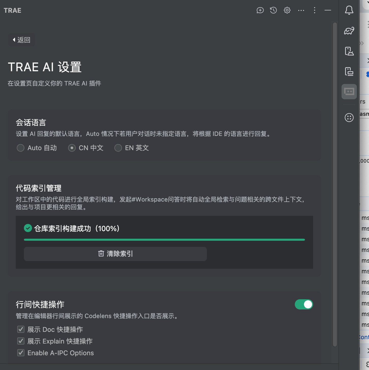The image size is (369, 370).
Task: Open the vertical three-dot options menu
Action: point(315,10)
